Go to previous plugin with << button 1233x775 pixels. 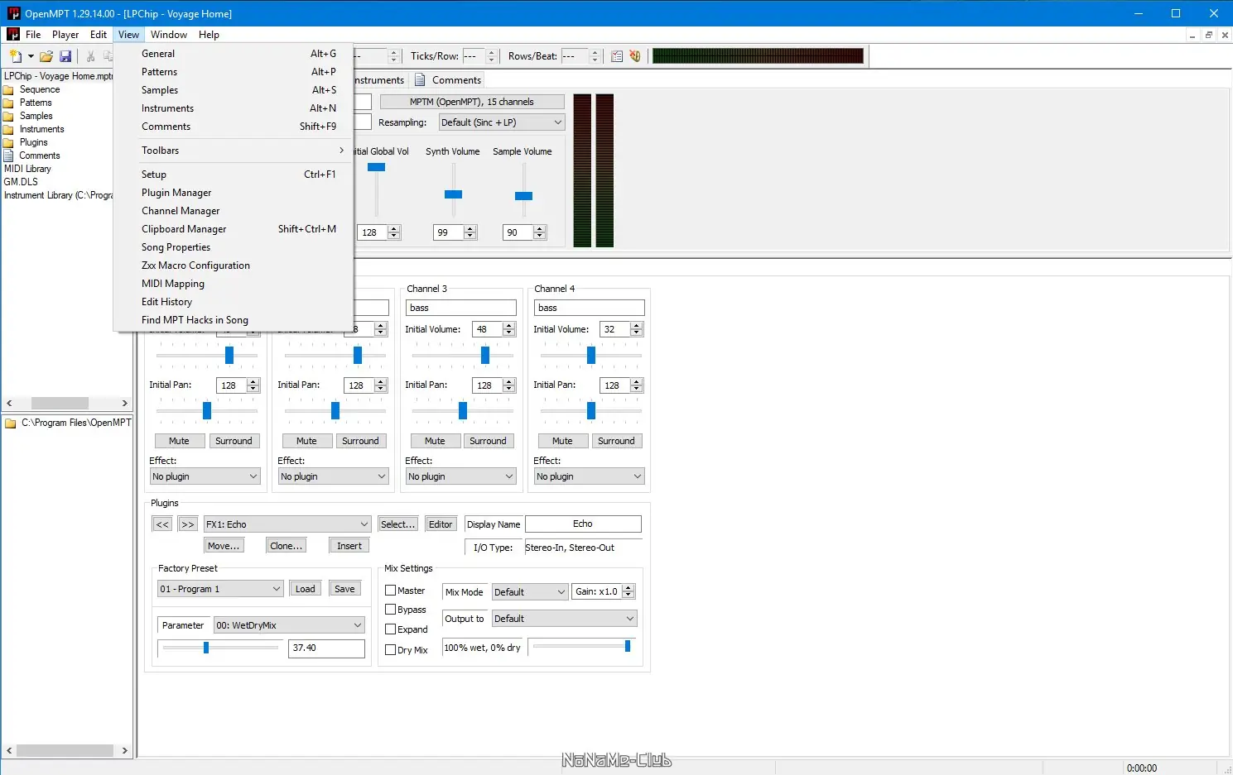162,524
